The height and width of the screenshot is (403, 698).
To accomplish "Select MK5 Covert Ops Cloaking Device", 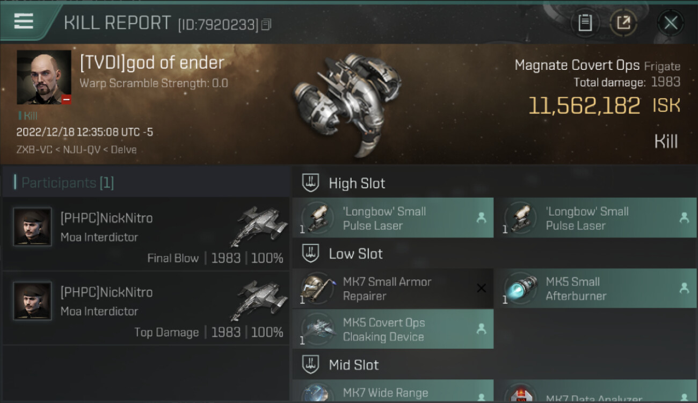I will tap(393, 329).
